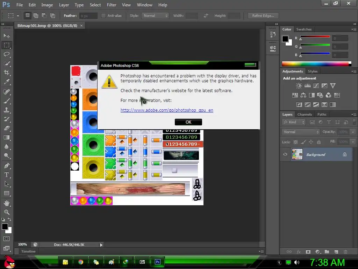
Task: Select the Clone Stamp tool
Action: [x=7, y=110]
